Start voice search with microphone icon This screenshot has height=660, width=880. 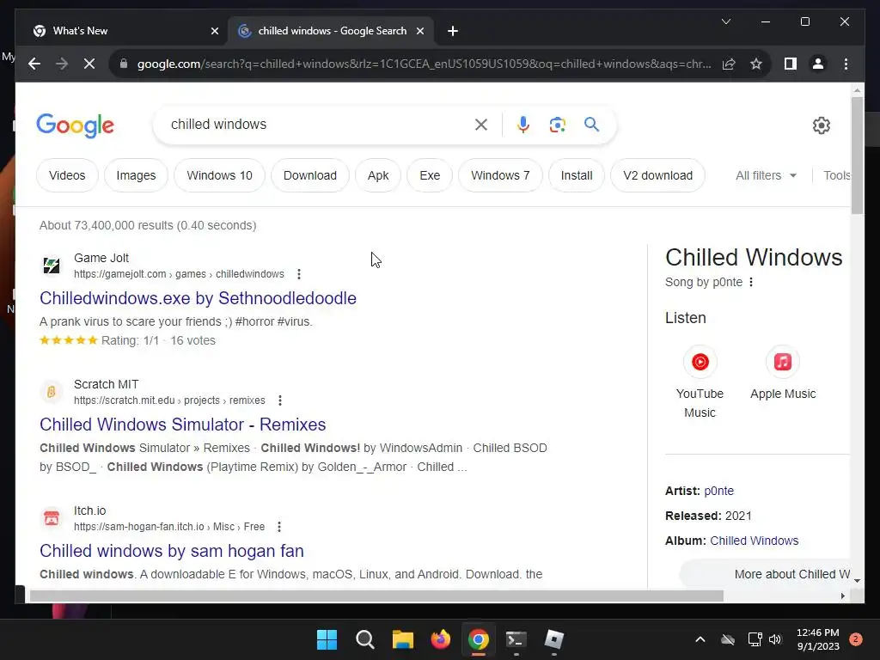523,125
